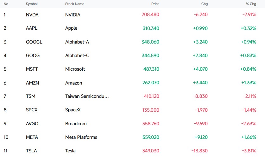
Task: Click the No. column header
Action: 6,4
